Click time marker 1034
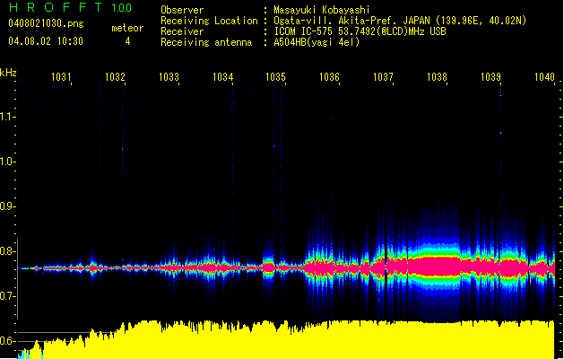 pyautogui.click(x=222, y=76)
